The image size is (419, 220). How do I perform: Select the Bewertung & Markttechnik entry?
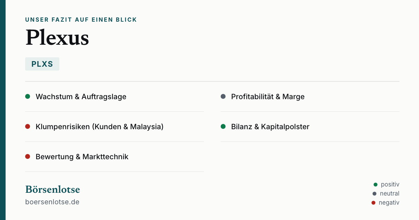click(x=115, y=157)
